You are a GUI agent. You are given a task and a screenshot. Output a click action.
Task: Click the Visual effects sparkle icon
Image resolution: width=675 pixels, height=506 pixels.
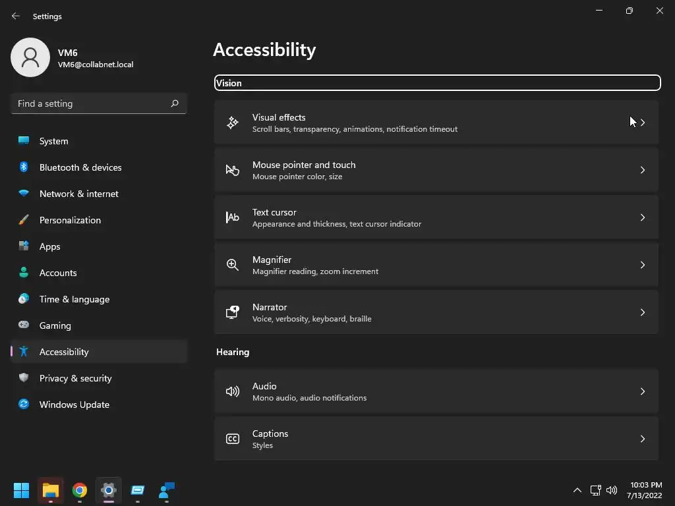click(233, 123)
